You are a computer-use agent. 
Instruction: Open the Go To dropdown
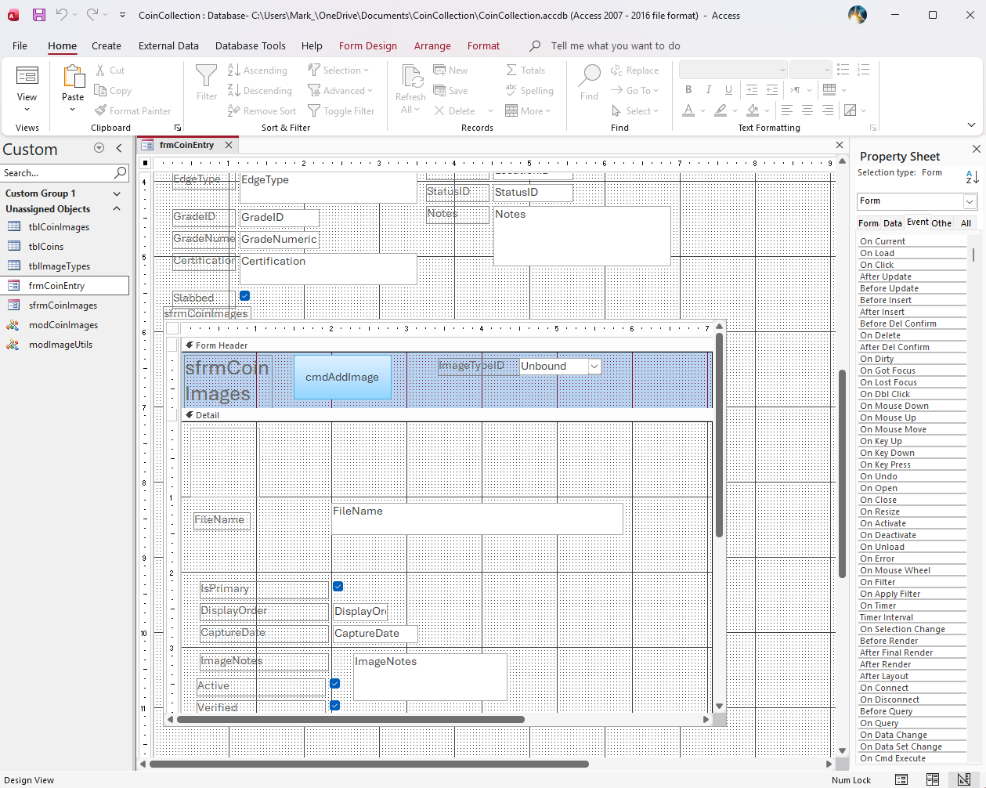pyautogui.click(x=656, y=91)
